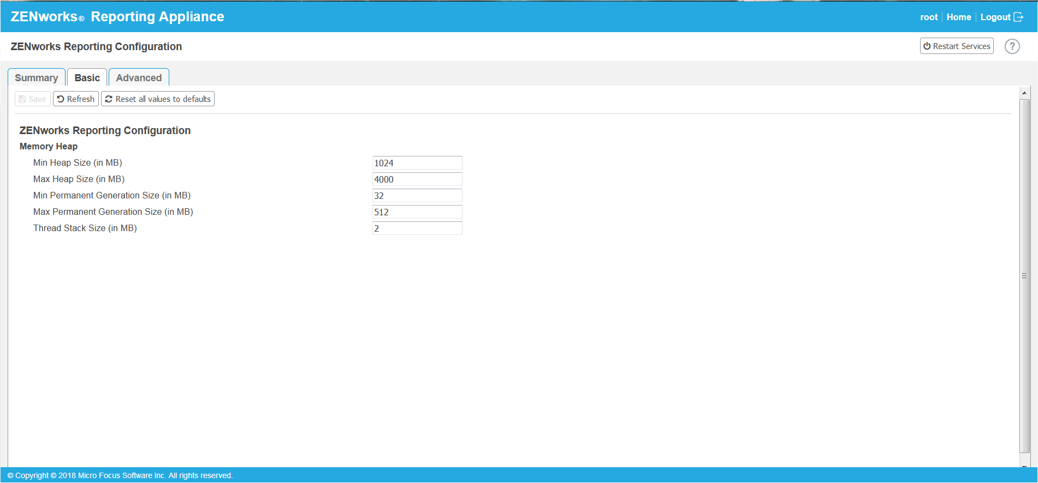Click the Max Permanent Generation Size label
The image size is (1038, 483).
click(x=113, y=212)
